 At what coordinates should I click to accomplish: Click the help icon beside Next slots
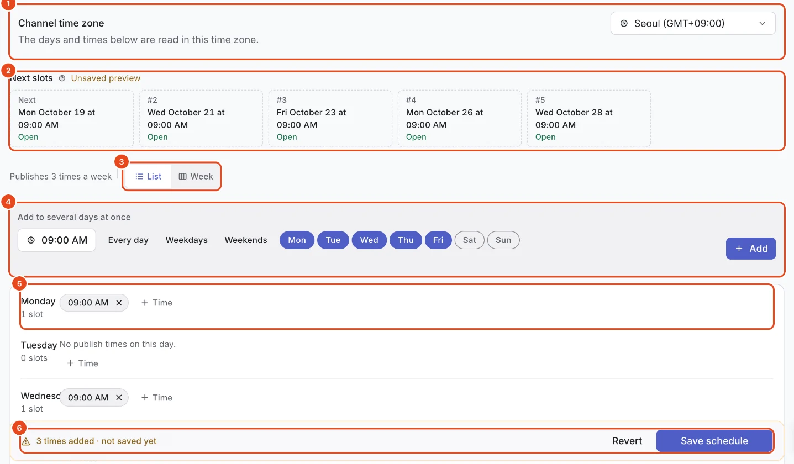62,78
